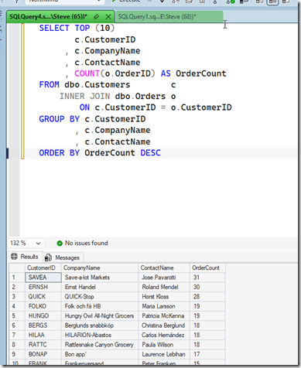Click the Save-a-lot Markets cell

[x=100, y=278]
